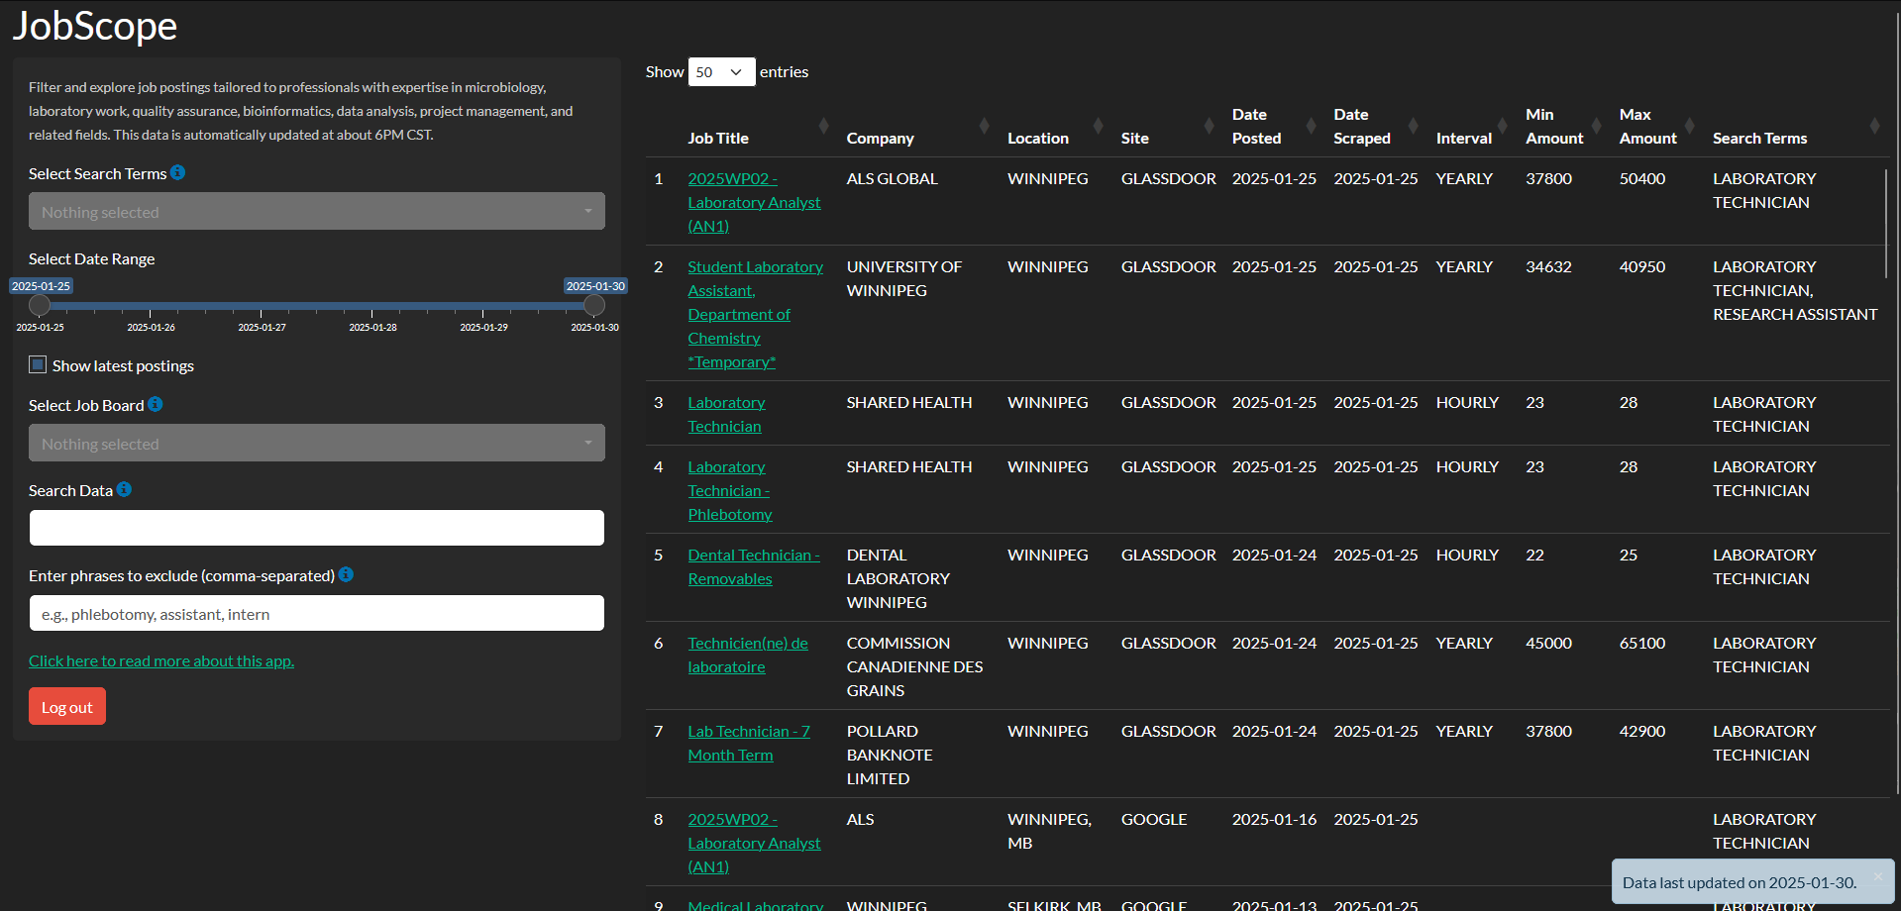Viewport: 1901px width, 911px height.
Task: Click the Log out button
Action: click(67, 707)
